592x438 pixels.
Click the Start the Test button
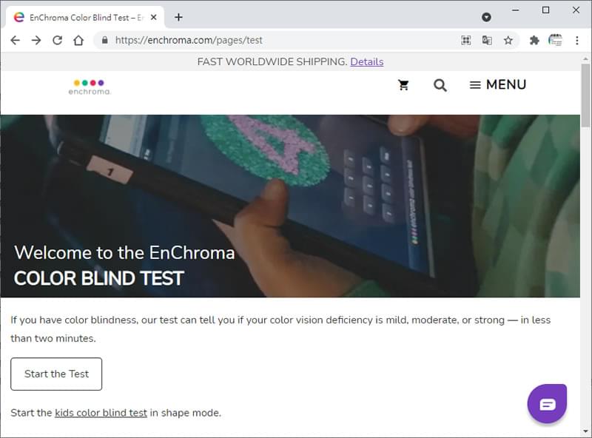pyautogui.click(x=56, y=374)
